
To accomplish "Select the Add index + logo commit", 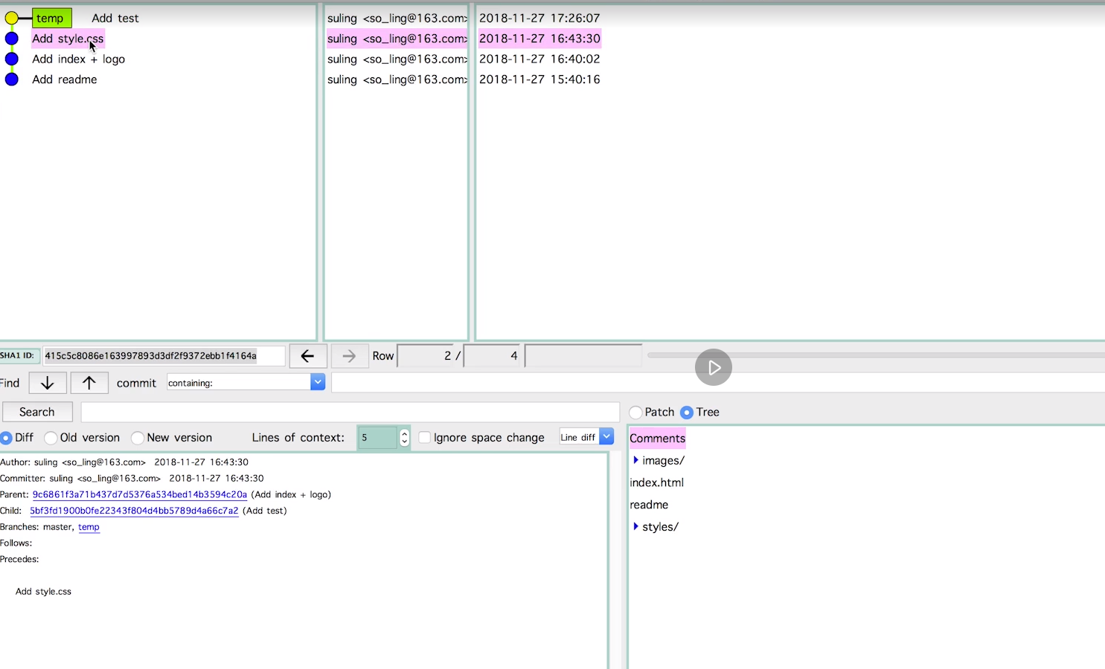I will [78, 59].
